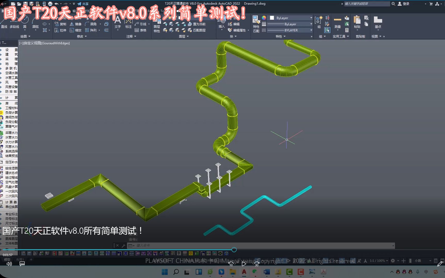Click the 复制 (Copy) modify tool

click(61, 24)
